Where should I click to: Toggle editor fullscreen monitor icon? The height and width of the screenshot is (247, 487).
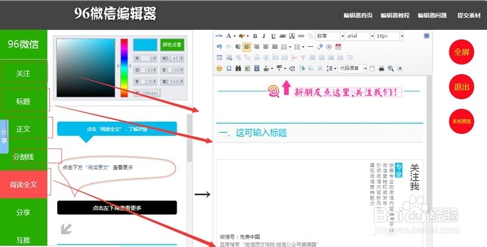click(x=427, y=36)
